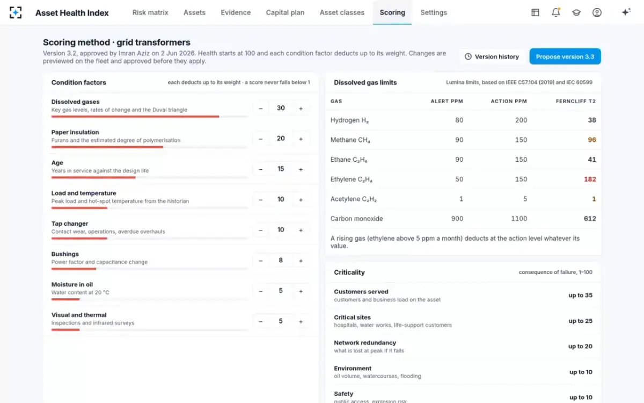
Task: Click Network redundancy criticality row
Action: point(463,347)
